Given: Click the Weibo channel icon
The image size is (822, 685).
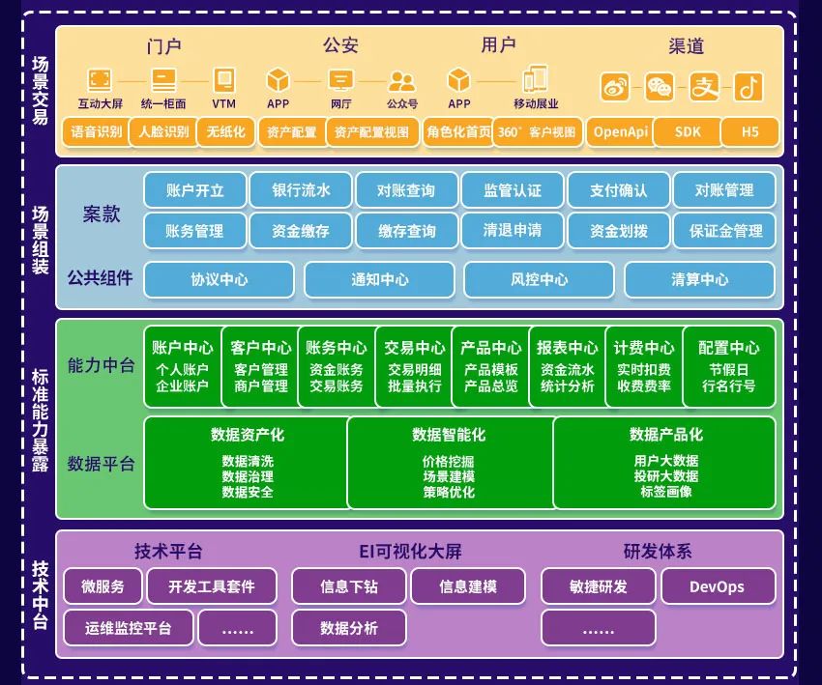Looking at the screenshot, I should pyautogui.click(x=615, y=88).
